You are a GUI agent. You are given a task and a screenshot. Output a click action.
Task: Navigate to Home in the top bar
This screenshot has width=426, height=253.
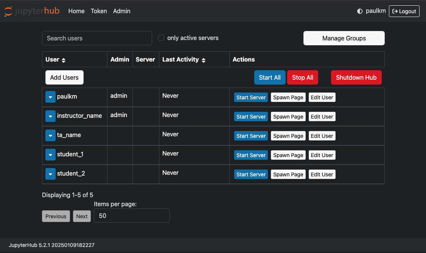(76, 11)
